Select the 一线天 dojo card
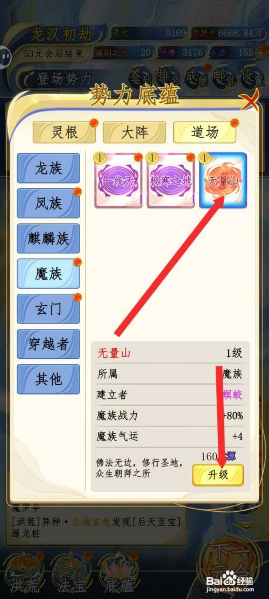The image size is (269, 599). click(x=118, y=180)
